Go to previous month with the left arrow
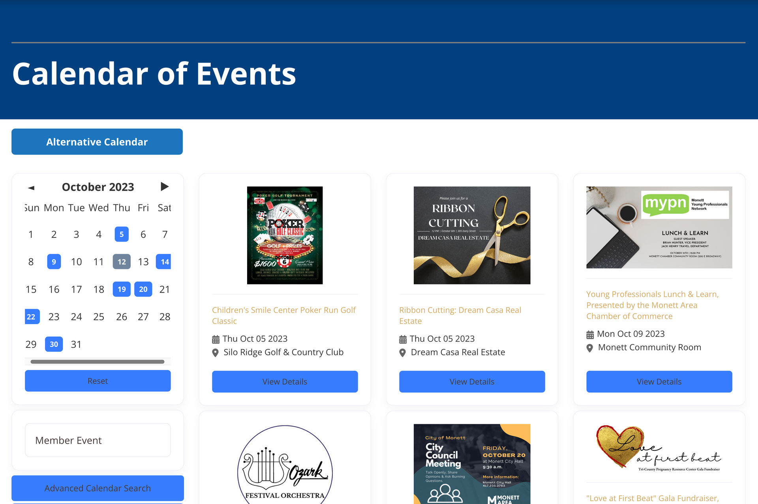 (31, 187)
